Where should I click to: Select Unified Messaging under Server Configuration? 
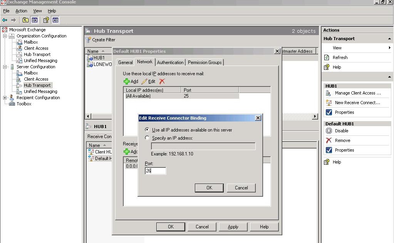[x=40, y=91]
